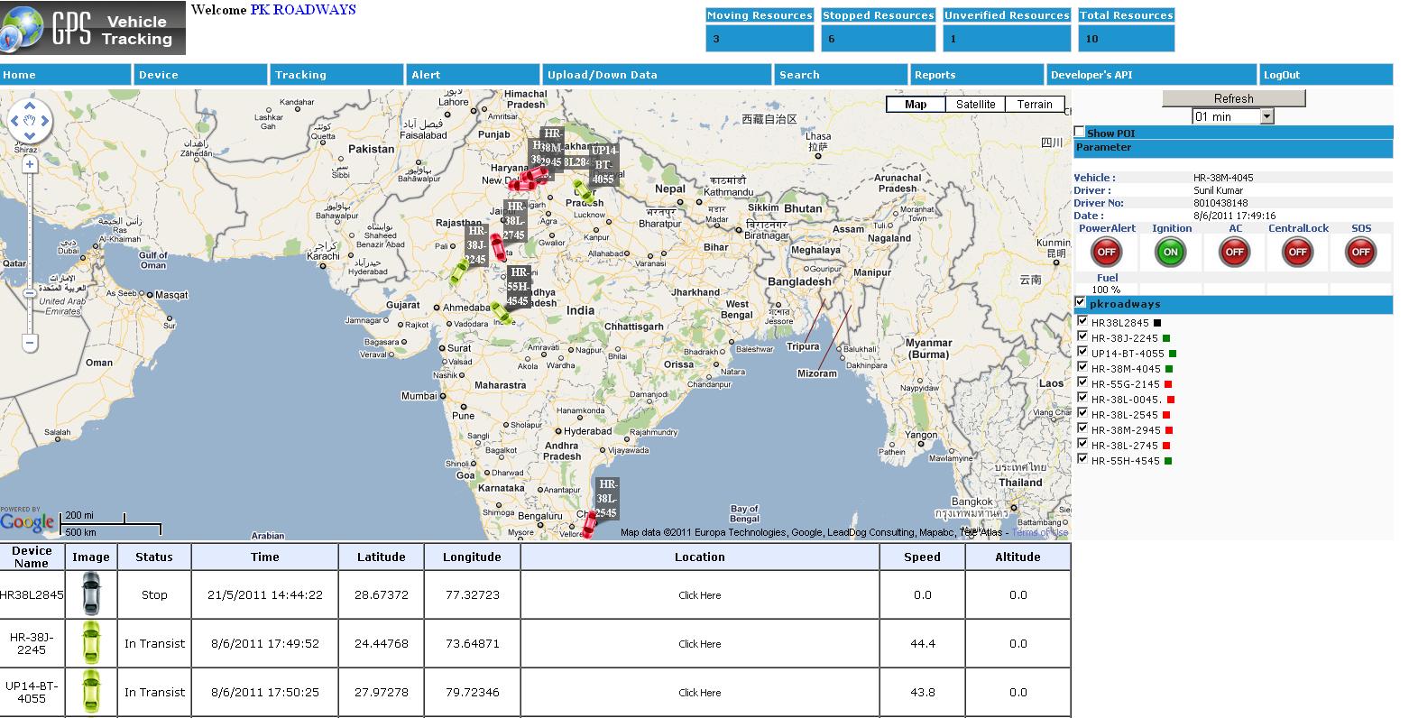Image resolution: width=1409 pixels, height=718 pixels.
Task: Click the HR-38M-2945 map label
Action: point(552,148)
